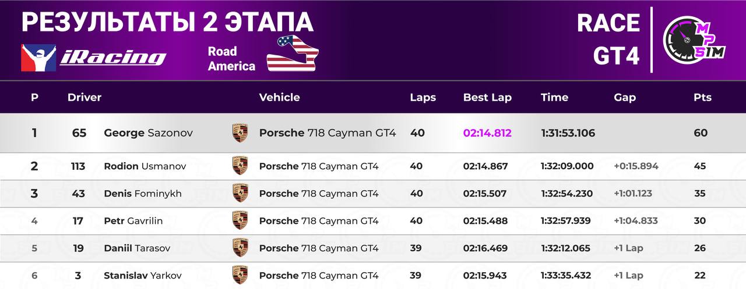Click the Porsche badge in Stanislav Yarkov's row
The image size is (746, 289).
[240, 275]
